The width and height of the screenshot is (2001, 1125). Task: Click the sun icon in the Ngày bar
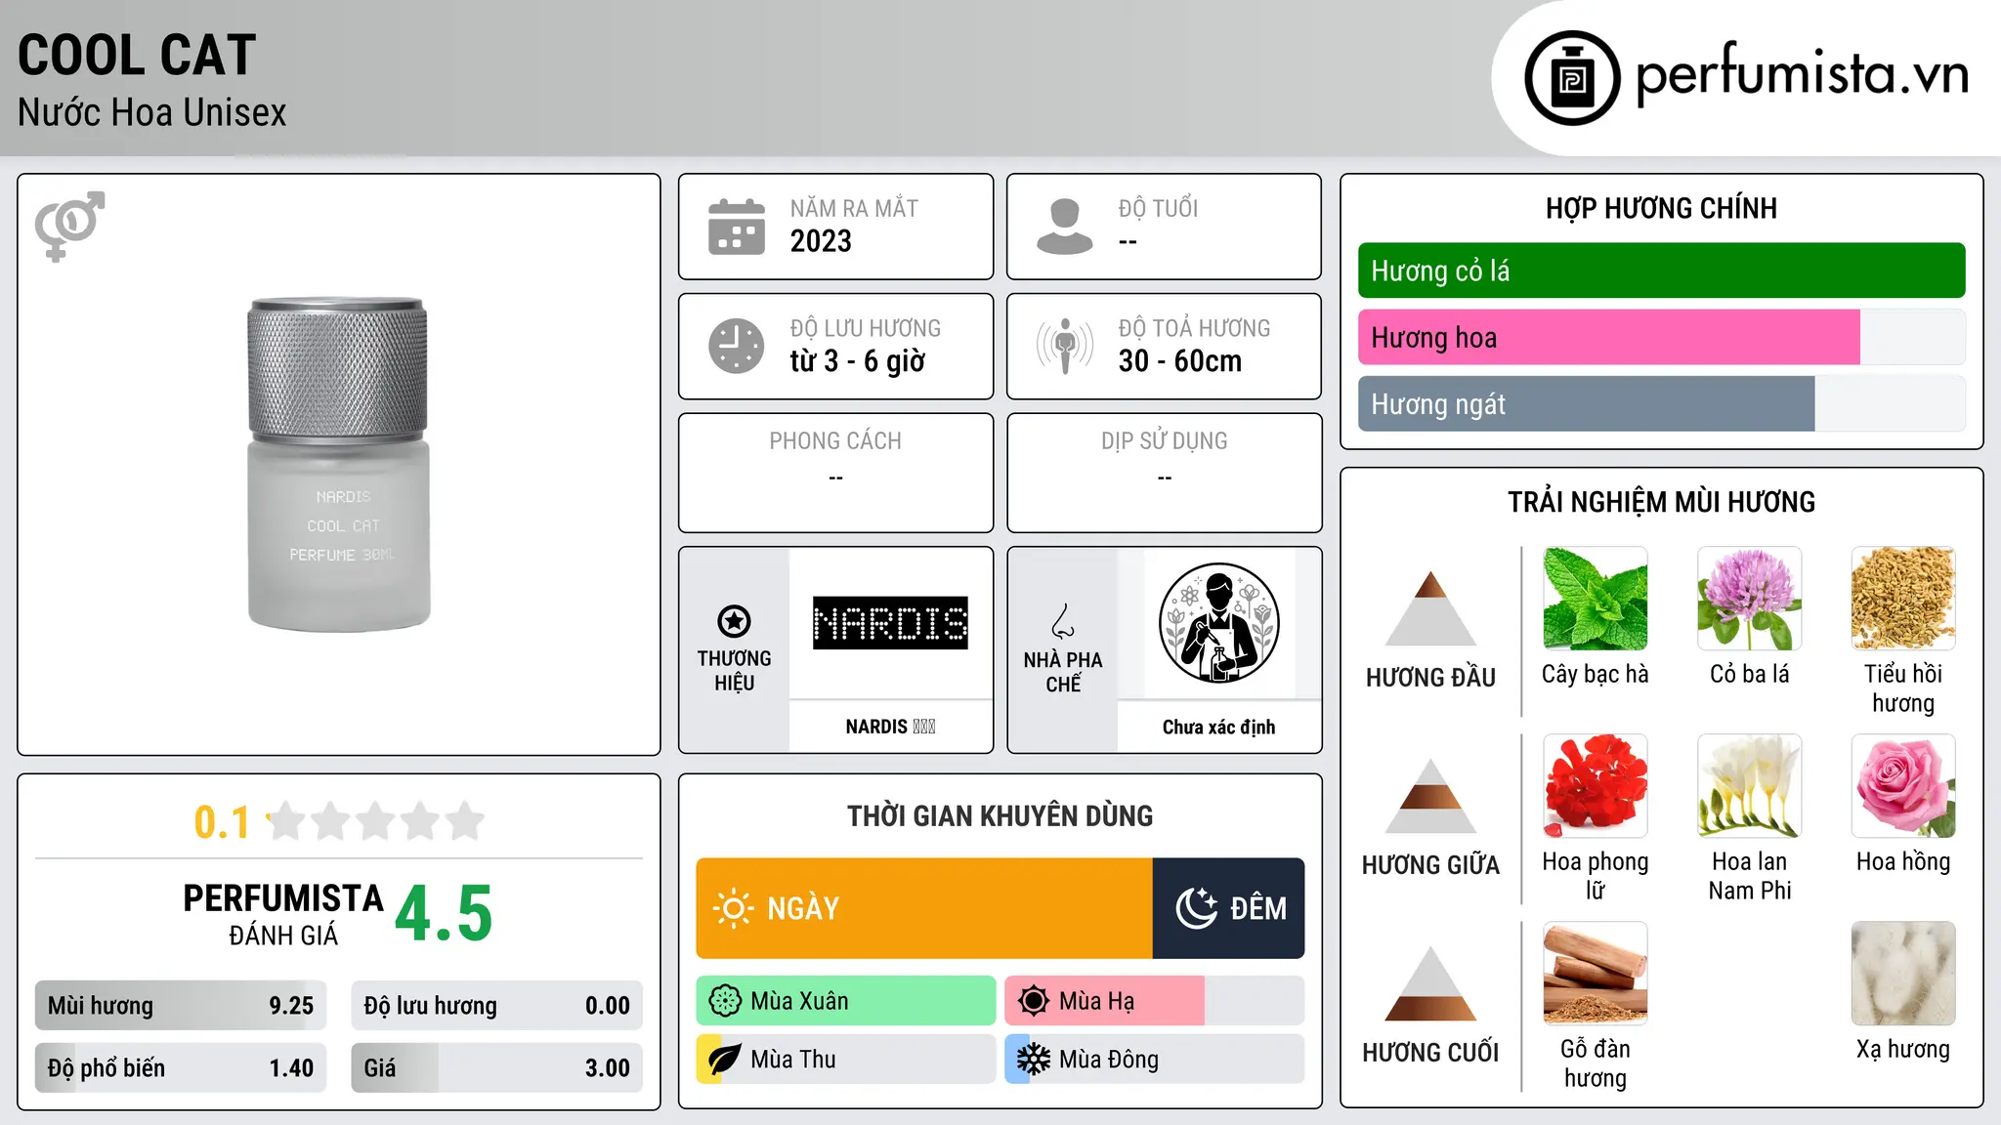coord(733,908)
